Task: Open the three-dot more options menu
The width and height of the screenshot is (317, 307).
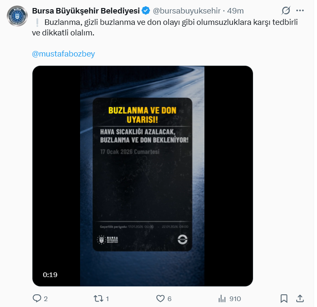Action: [x=300, y=11]
